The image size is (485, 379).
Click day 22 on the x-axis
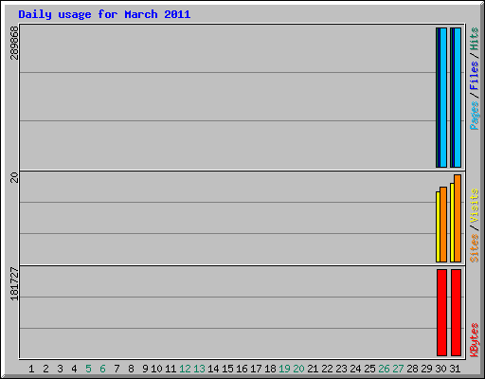327,369
